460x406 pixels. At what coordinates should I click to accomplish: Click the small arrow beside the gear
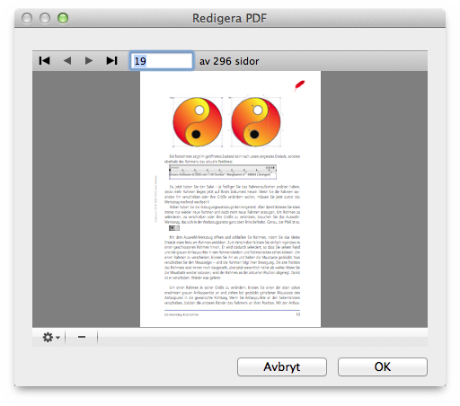pos(57,338)
